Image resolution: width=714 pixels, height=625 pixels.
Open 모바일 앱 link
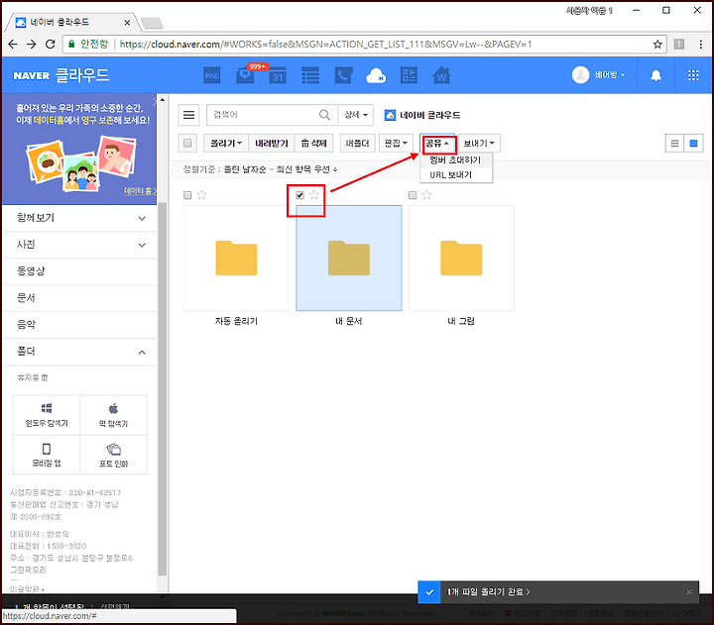[47, 455]
